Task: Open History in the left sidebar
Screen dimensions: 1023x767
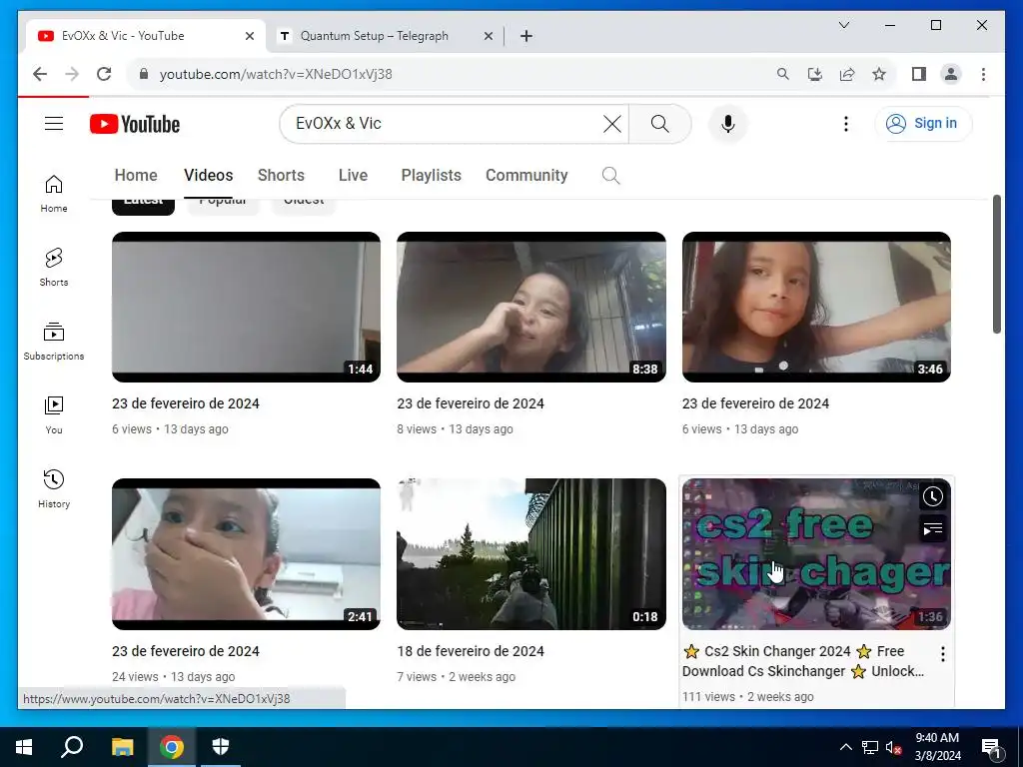Action: 54,488
